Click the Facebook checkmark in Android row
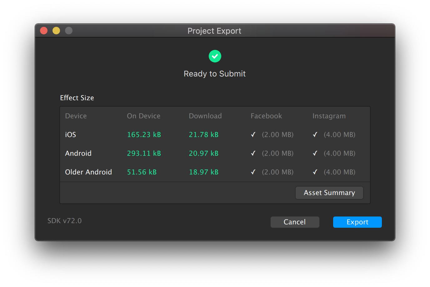This screenshot has height=287, width=430. point(253,153)
